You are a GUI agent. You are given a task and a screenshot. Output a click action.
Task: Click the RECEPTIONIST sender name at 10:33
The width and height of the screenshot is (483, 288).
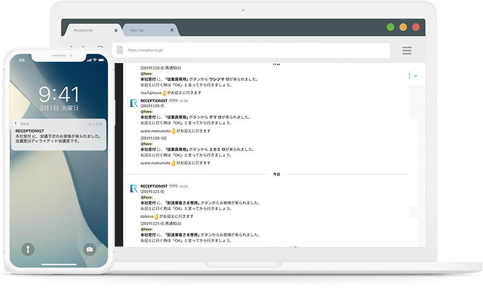pyautogui.click(x=154, y=186)
